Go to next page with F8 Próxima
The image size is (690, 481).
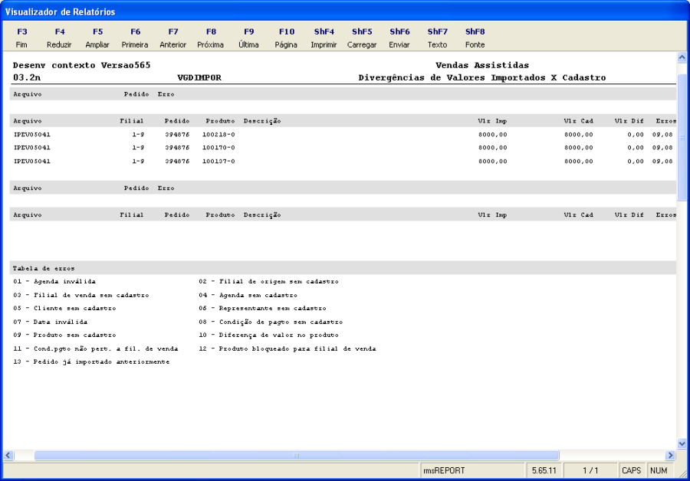(x=211, y=38)
